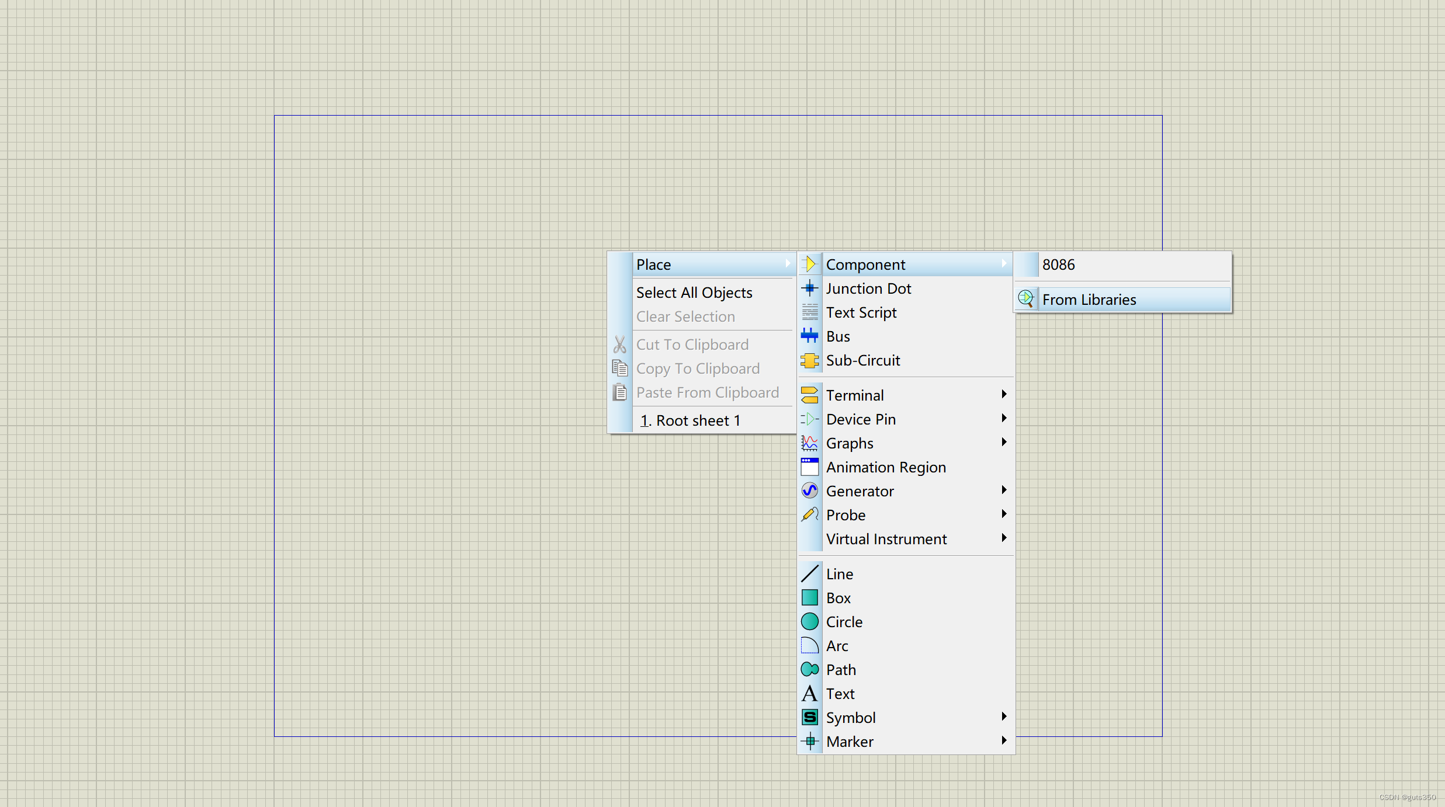Click the Text Script icon

pos(809,312)
